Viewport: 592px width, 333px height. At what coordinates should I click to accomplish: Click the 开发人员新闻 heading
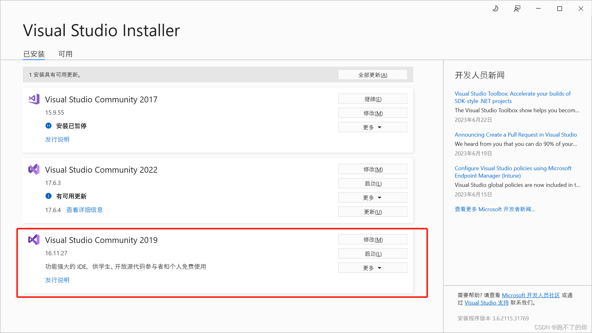479,75
